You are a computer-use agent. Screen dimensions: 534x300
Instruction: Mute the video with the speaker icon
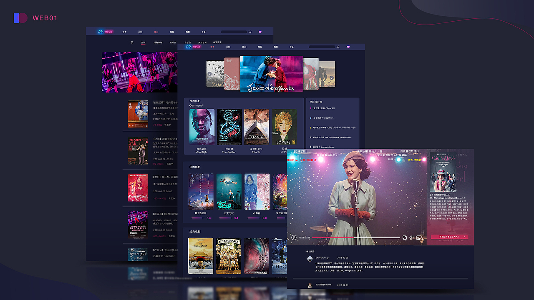pos(411,237)
